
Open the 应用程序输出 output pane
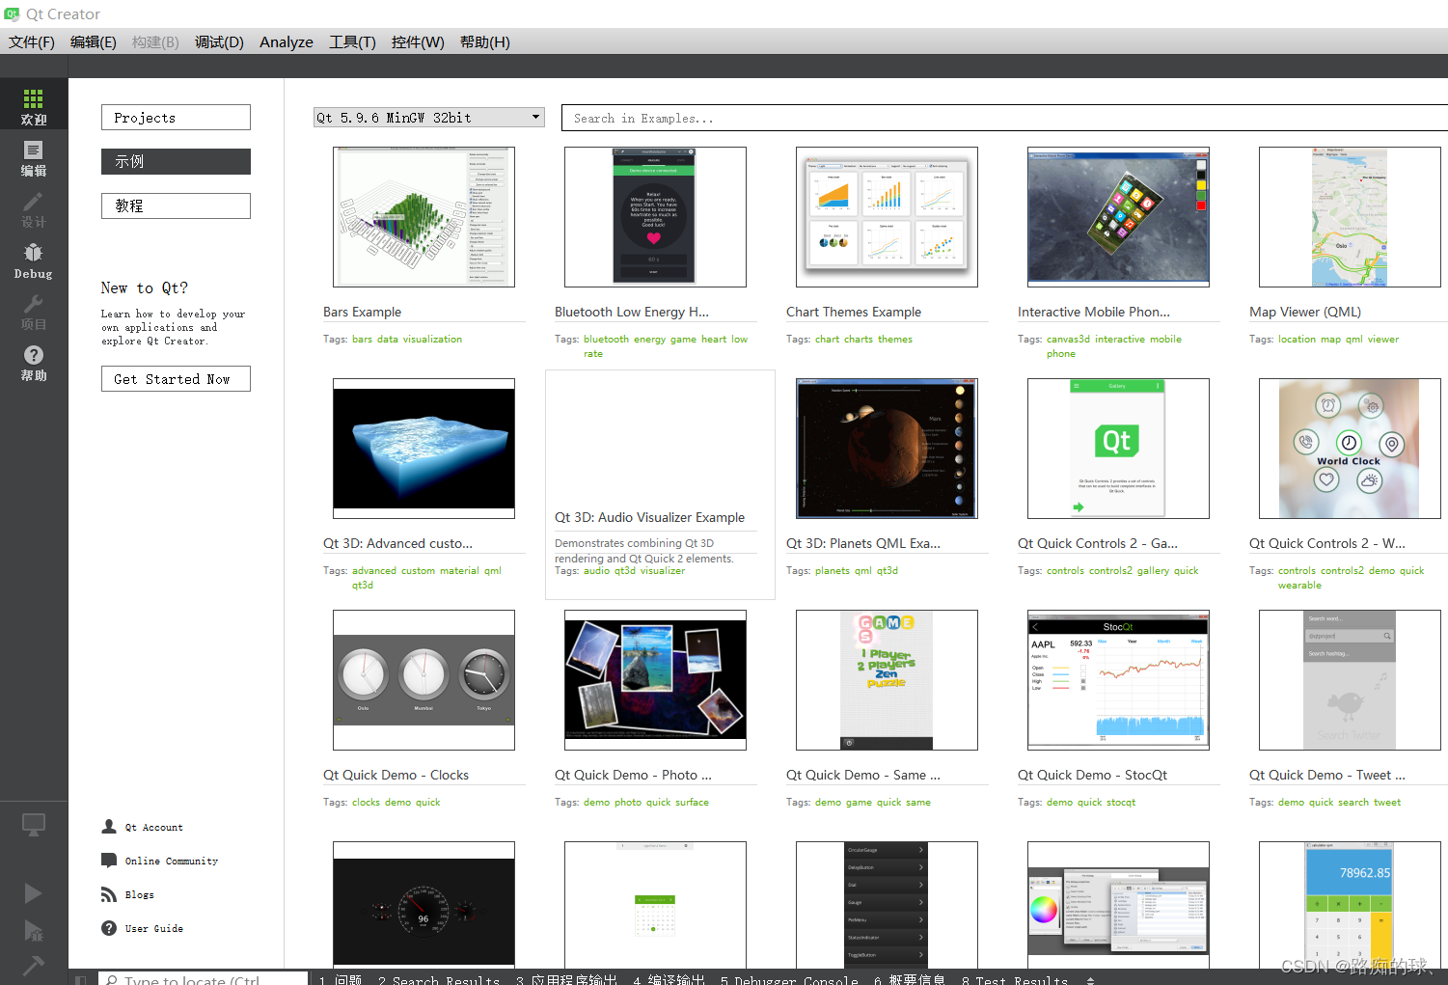pos(566,980)
